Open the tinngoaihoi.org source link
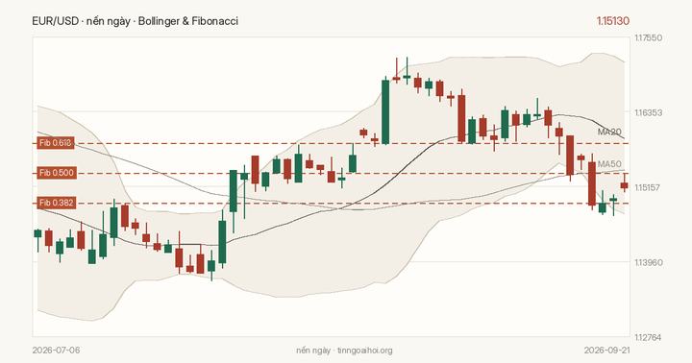Image resolution: width=692 pixels, height=363 pixels. tap(364, 351)
